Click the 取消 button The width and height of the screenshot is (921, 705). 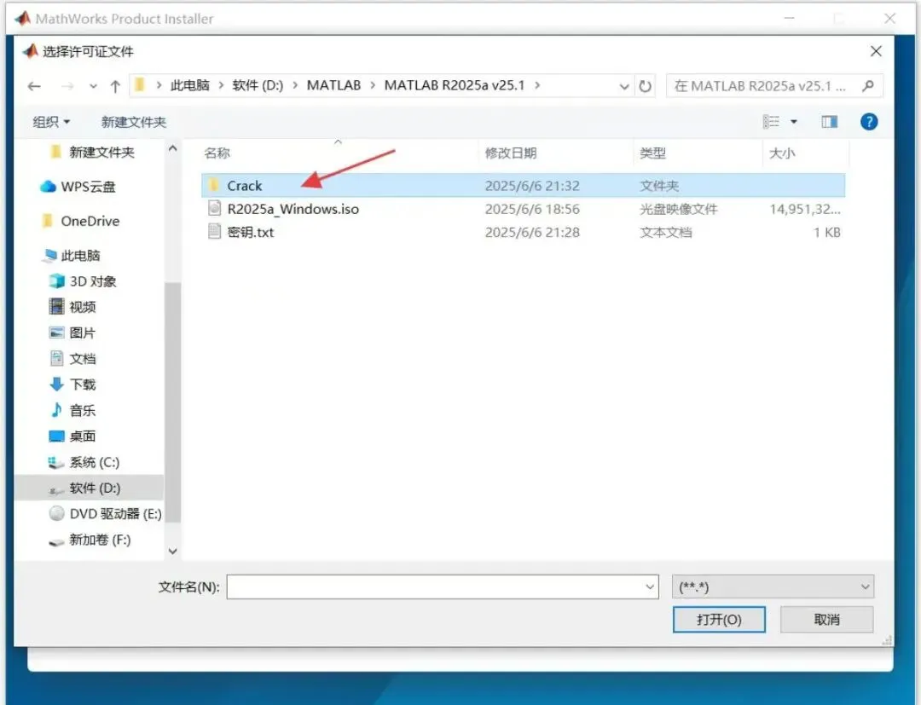pos(826,619)
